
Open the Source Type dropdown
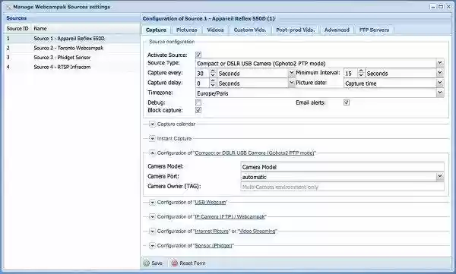coord(440,63)
